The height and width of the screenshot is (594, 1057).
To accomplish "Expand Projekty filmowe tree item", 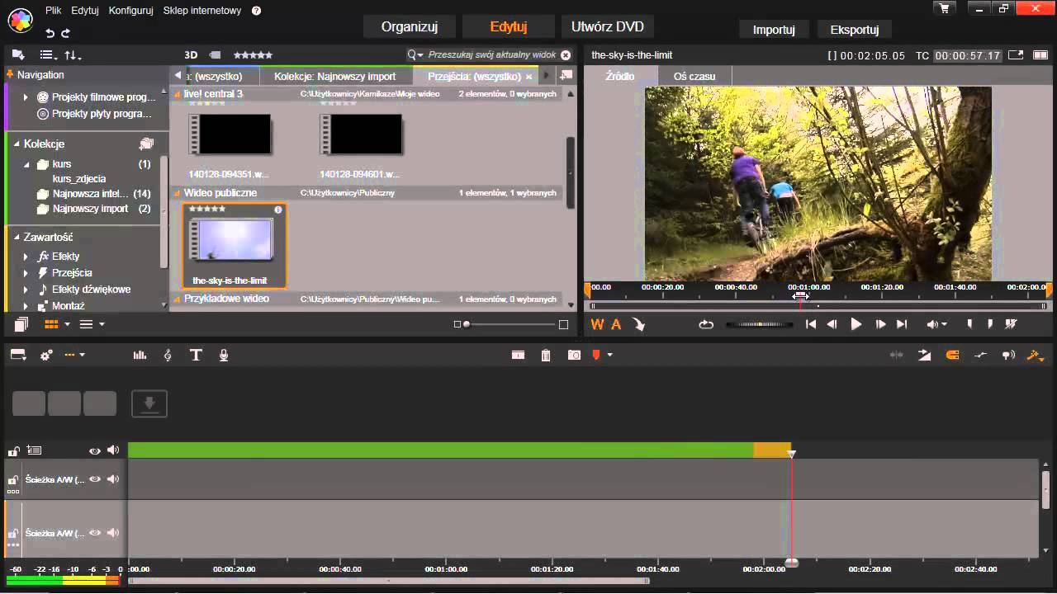I will click(x=27, y=97).
